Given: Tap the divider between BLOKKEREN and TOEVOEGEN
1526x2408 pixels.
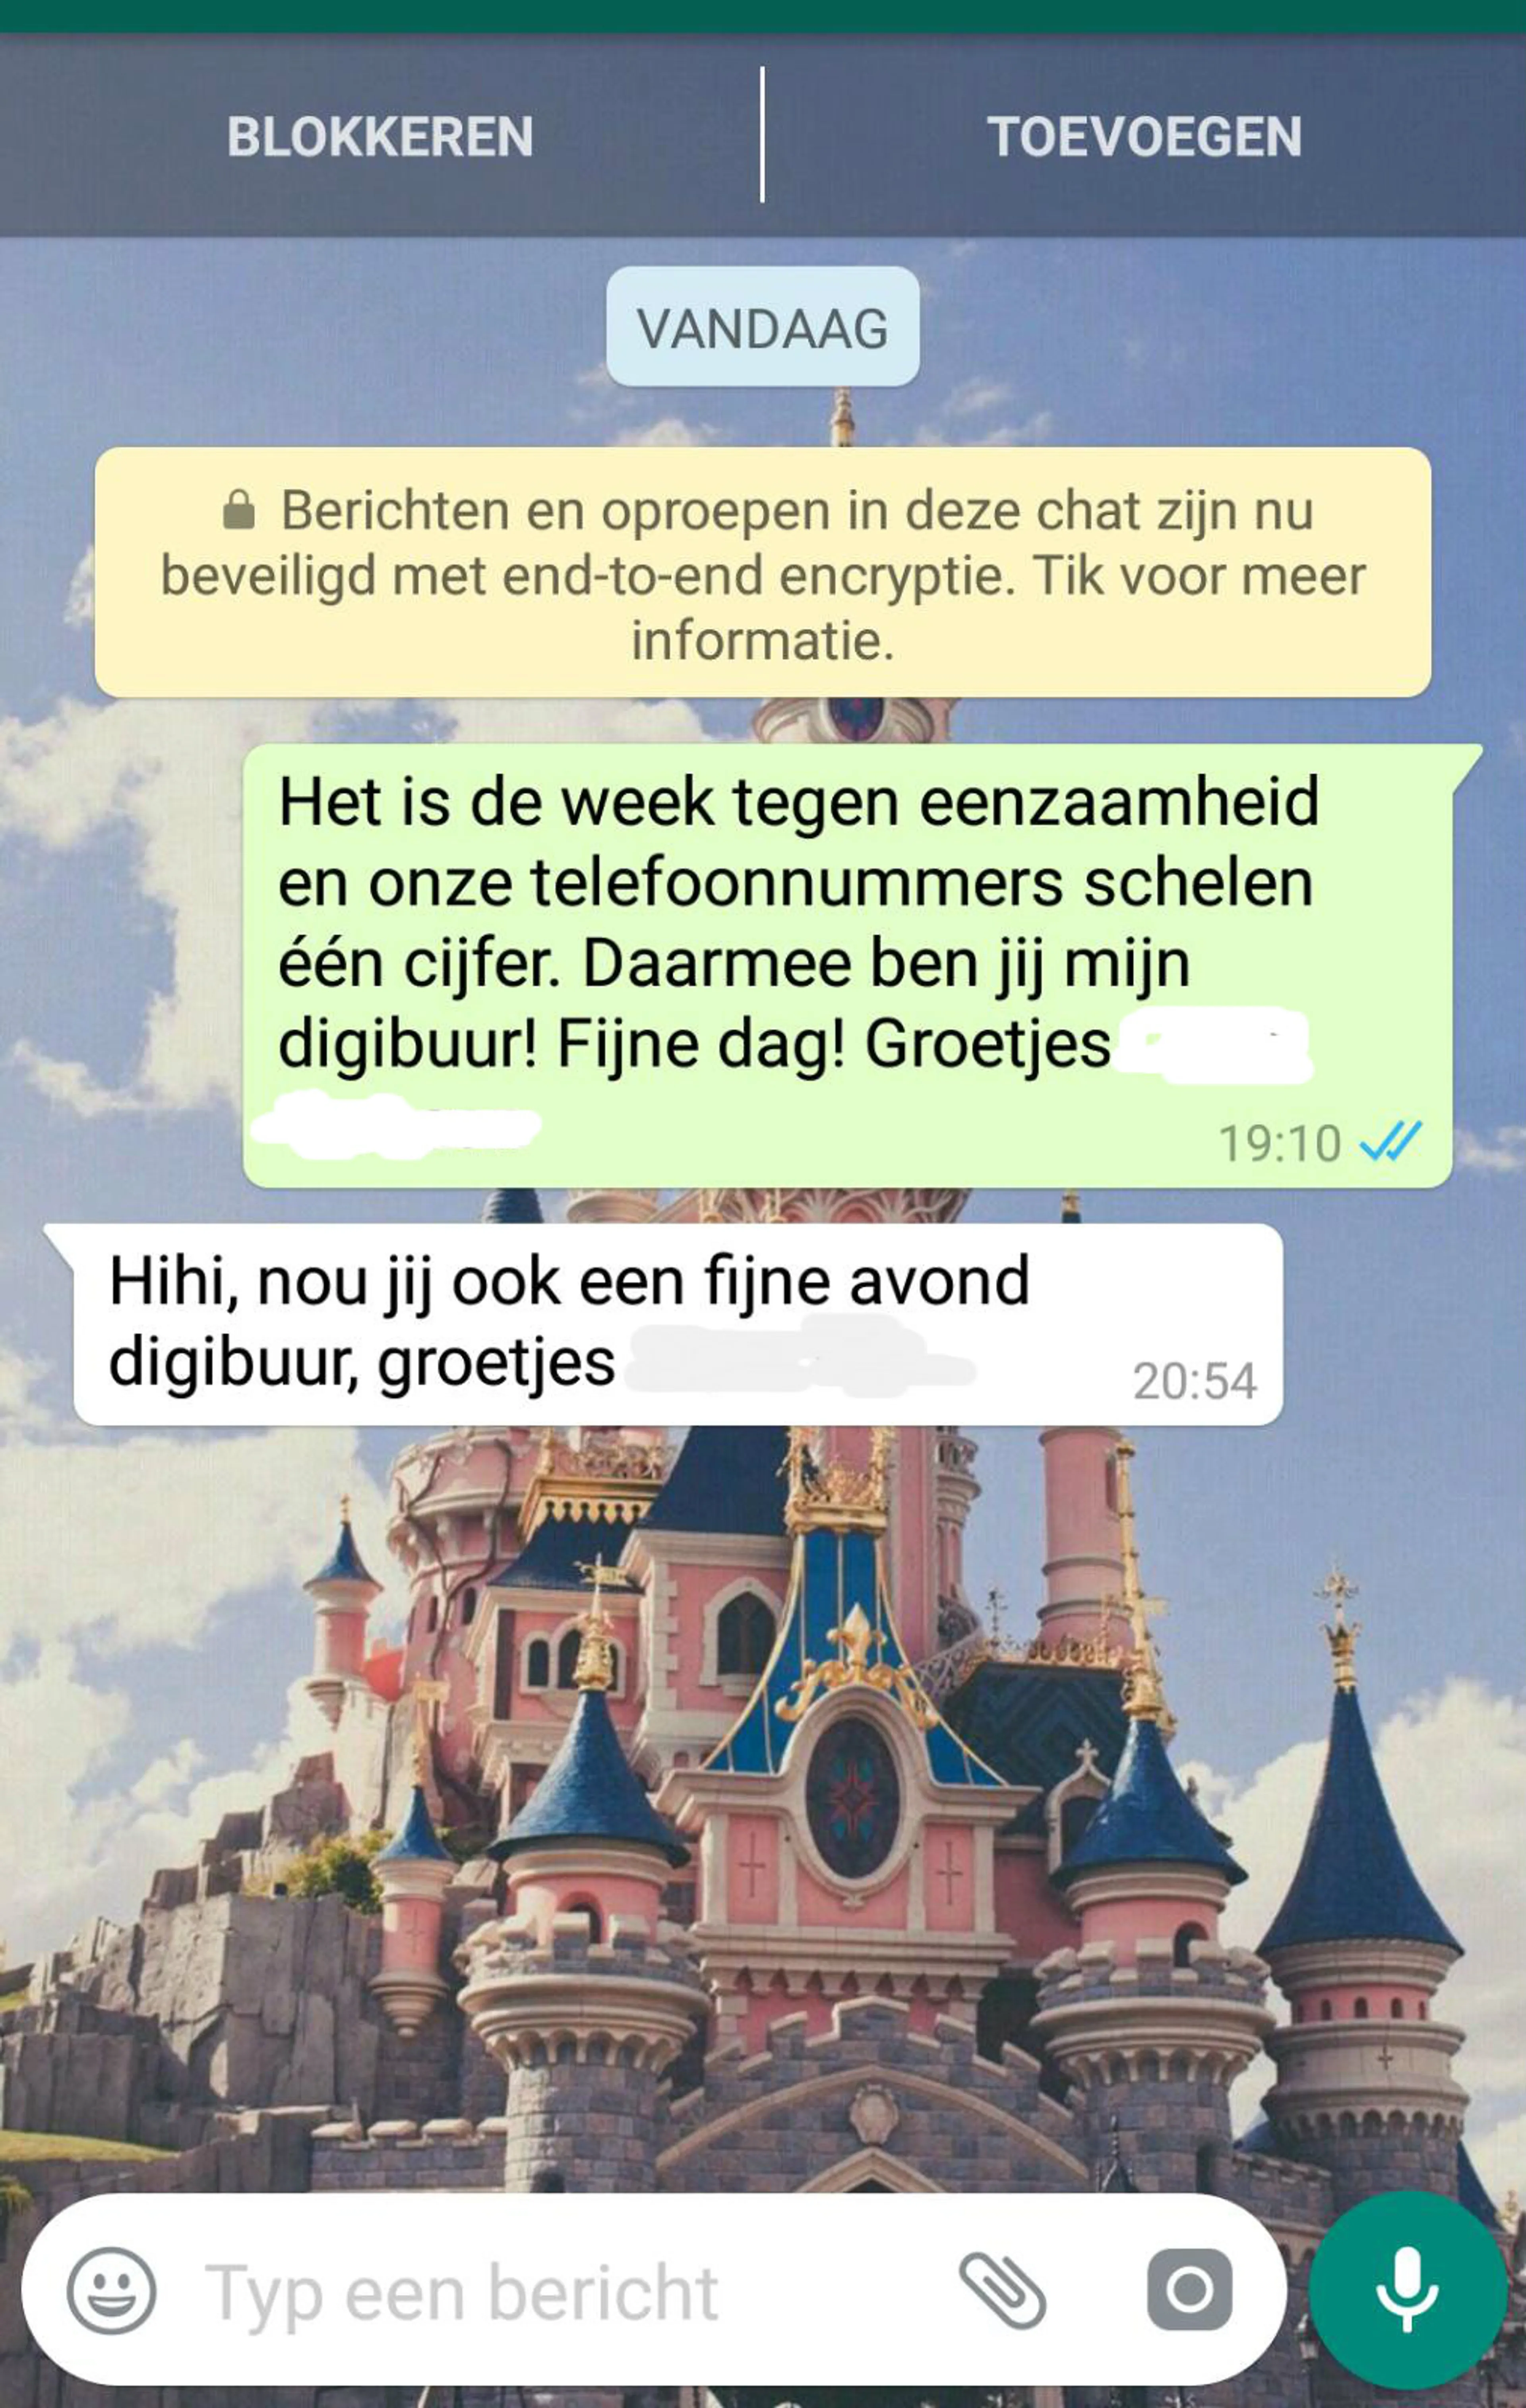Looking at the screenshot, I should coord(763,135).
